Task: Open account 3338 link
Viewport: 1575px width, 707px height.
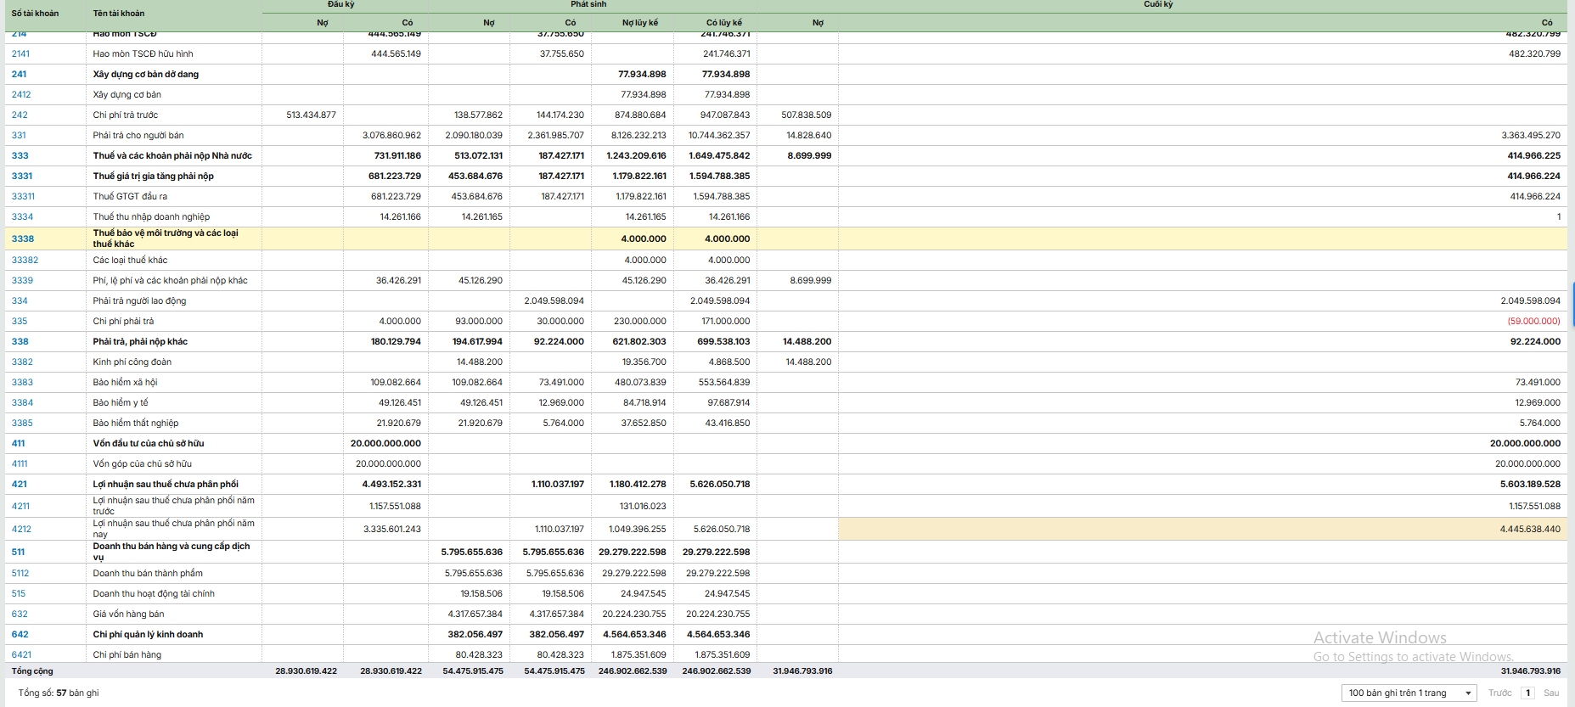Action: (23, 239)
